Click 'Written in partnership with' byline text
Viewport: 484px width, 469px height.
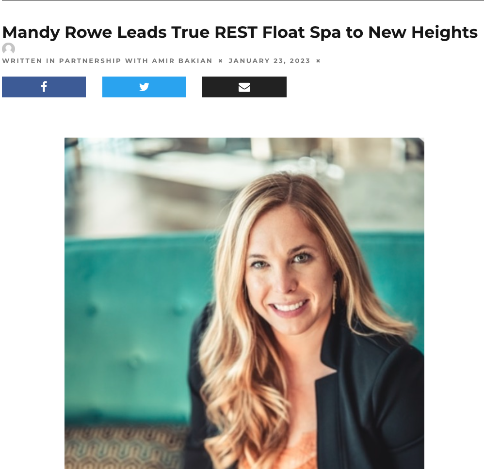(x=75, y=61)
